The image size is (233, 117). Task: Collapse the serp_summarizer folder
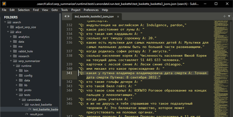click(11, 61)
